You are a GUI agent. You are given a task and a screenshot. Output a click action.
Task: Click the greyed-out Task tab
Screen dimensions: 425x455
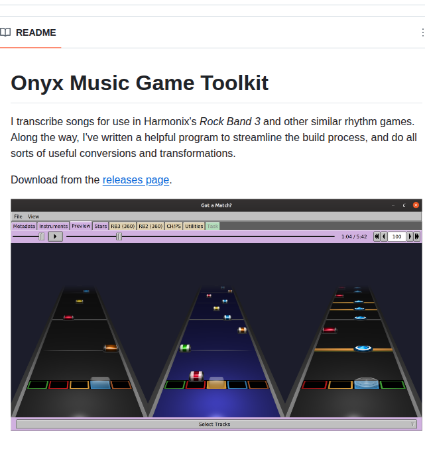pyautogui.click(x=213, y=226)
